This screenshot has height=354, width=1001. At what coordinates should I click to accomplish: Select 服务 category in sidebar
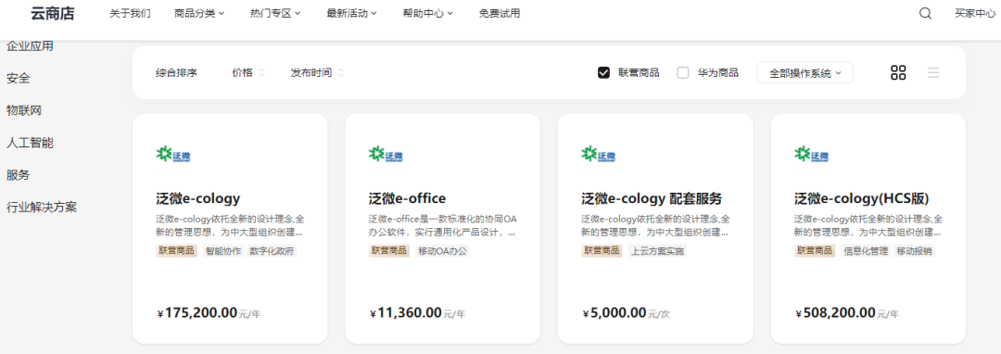tap(18, 175)
